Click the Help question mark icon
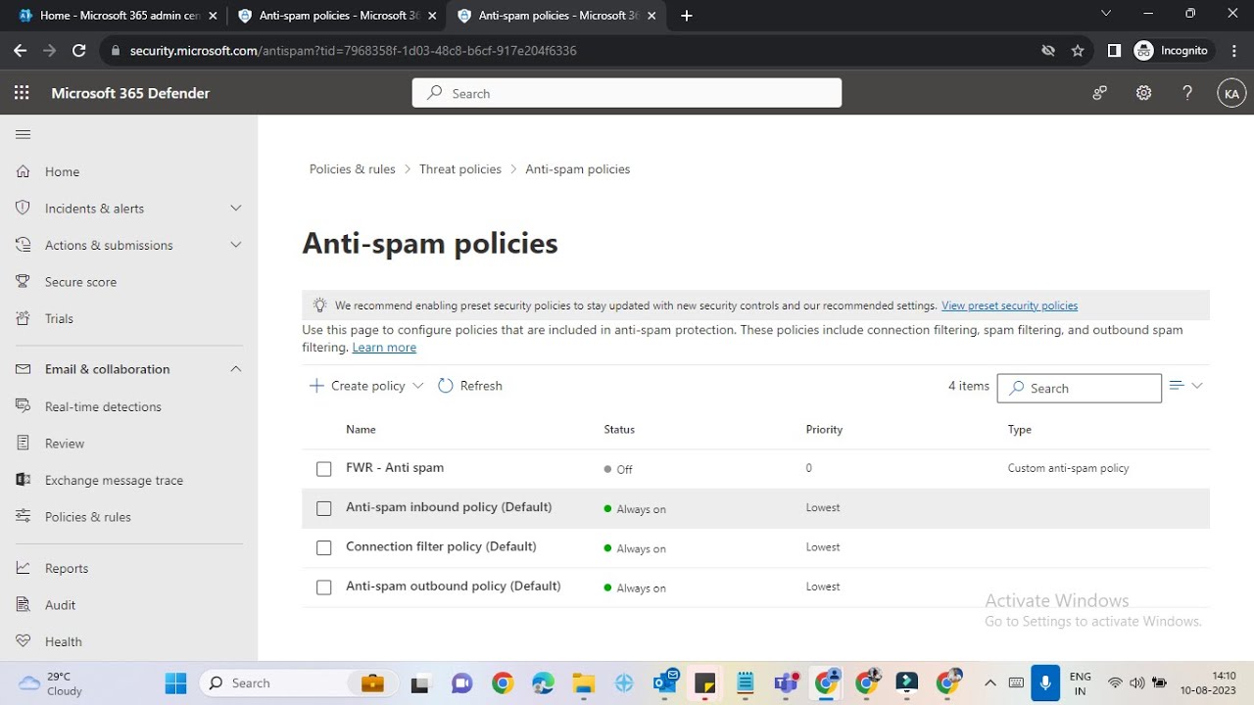 [1187, 93]
